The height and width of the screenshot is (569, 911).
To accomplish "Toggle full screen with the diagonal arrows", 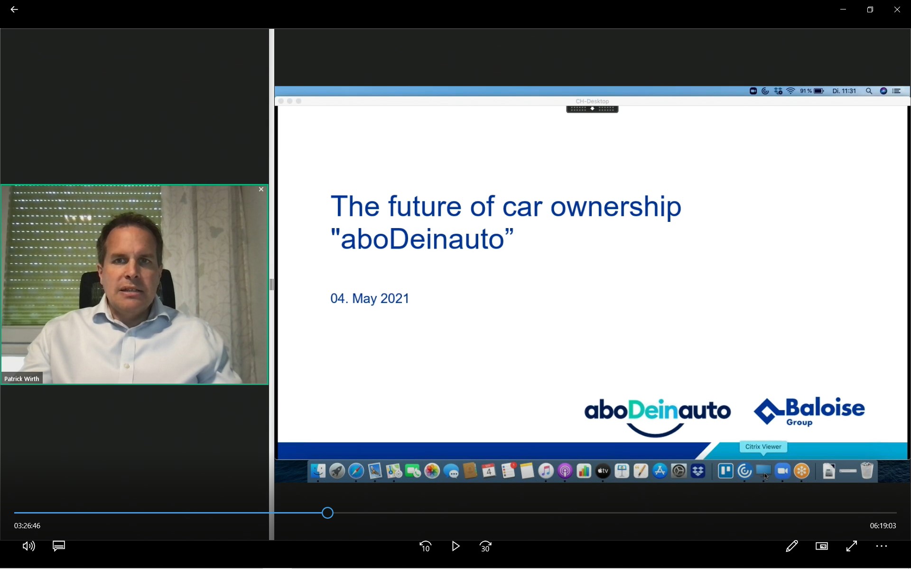I will coord(852,546).
